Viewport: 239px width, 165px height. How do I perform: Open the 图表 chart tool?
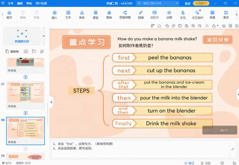click(109, 15)
